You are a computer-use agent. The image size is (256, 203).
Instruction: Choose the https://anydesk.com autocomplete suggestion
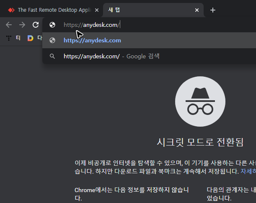click(149, 40)
